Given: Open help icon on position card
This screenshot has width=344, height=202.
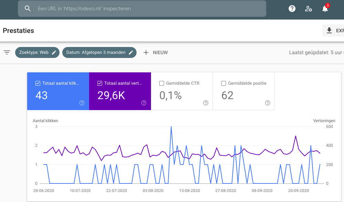Looking at the screenshot, I should click(x=267, y=103).
